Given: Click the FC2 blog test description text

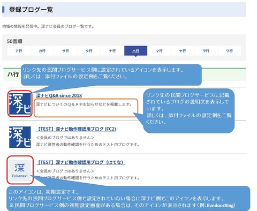Looking at the screenshot, I should coord(88,145).
